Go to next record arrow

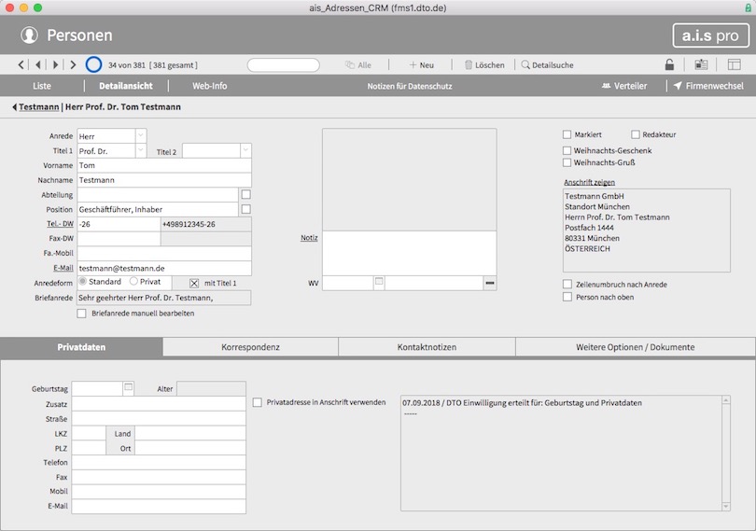55,64
